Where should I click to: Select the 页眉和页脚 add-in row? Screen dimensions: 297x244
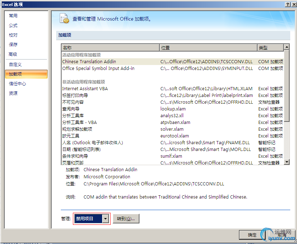point(173,163)
